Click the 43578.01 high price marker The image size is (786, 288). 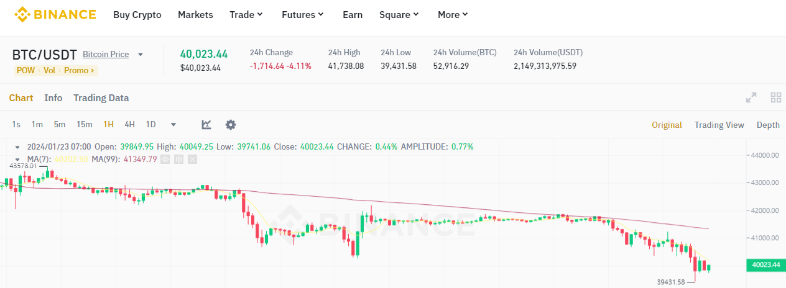[x=23, y=166]
